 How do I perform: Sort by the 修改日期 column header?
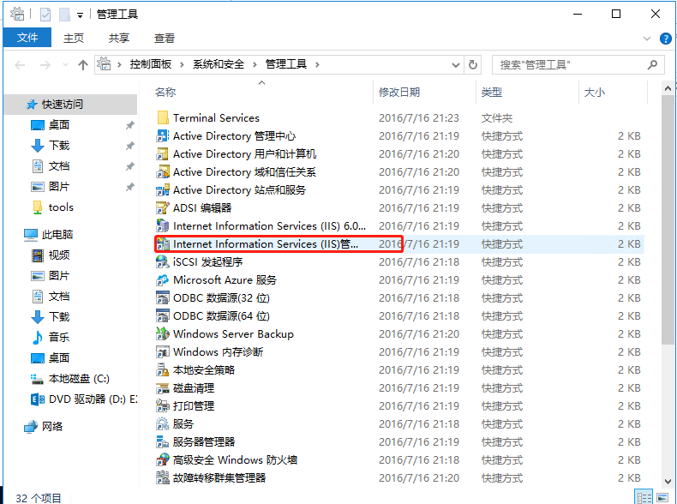[399, 92]
